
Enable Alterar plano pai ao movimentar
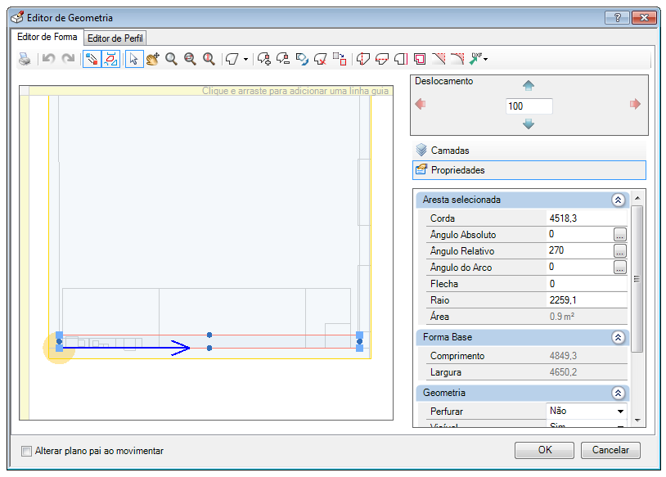pyautogui.click(x=26, y=451)
